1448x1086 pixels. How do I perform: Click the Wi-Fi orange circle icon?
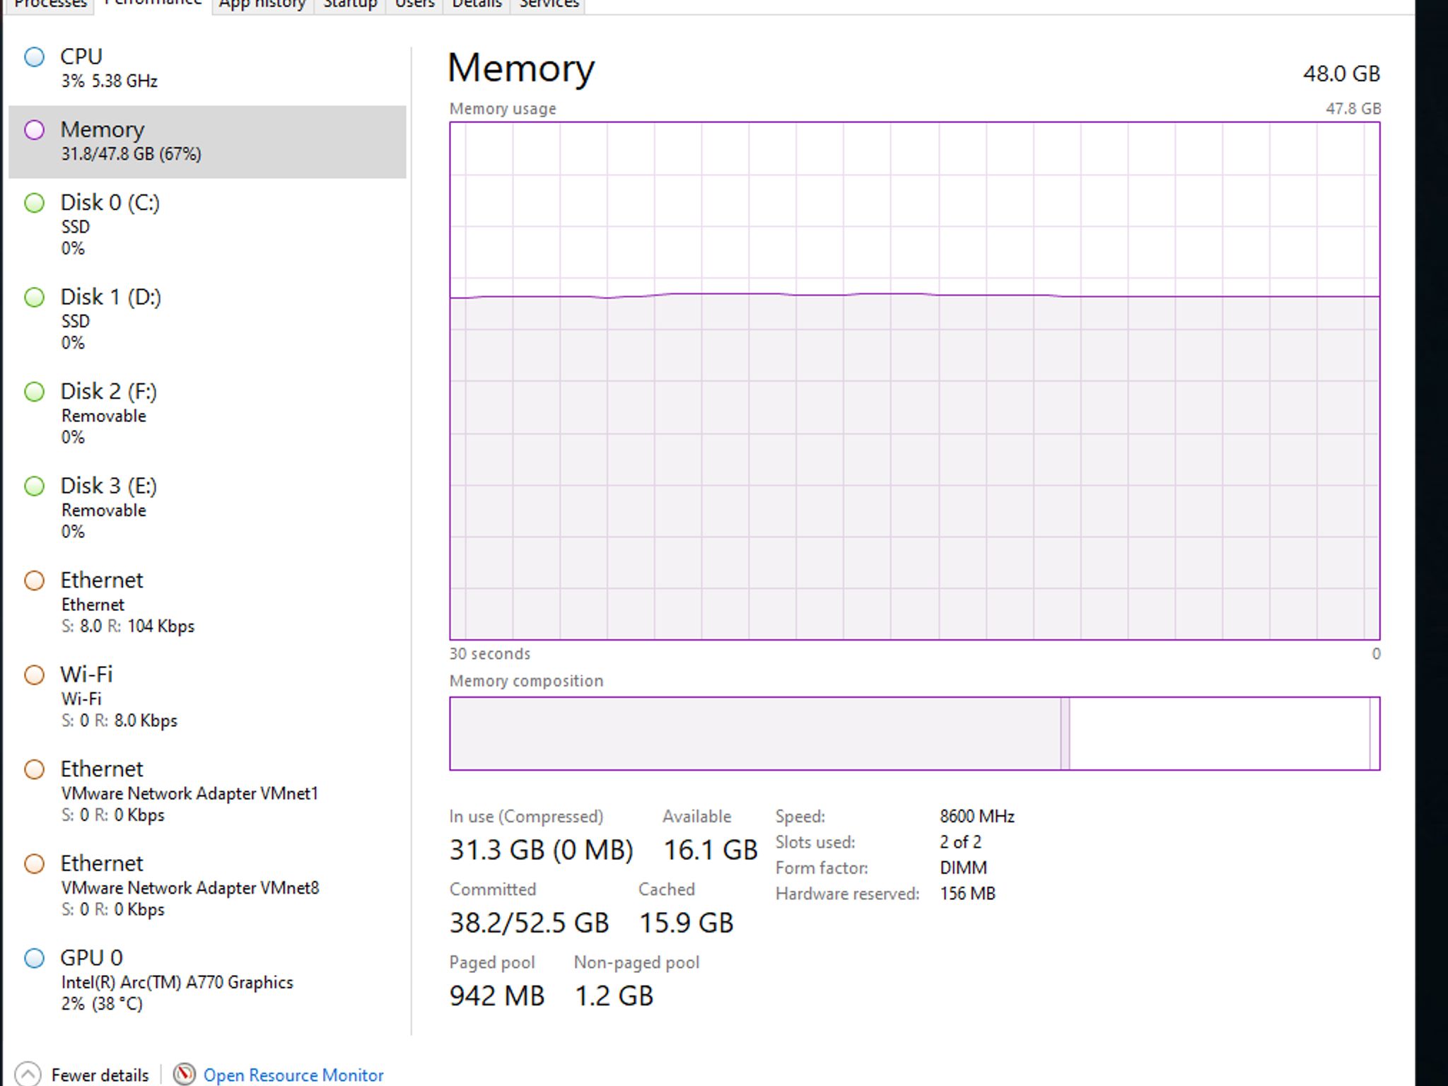34,675
